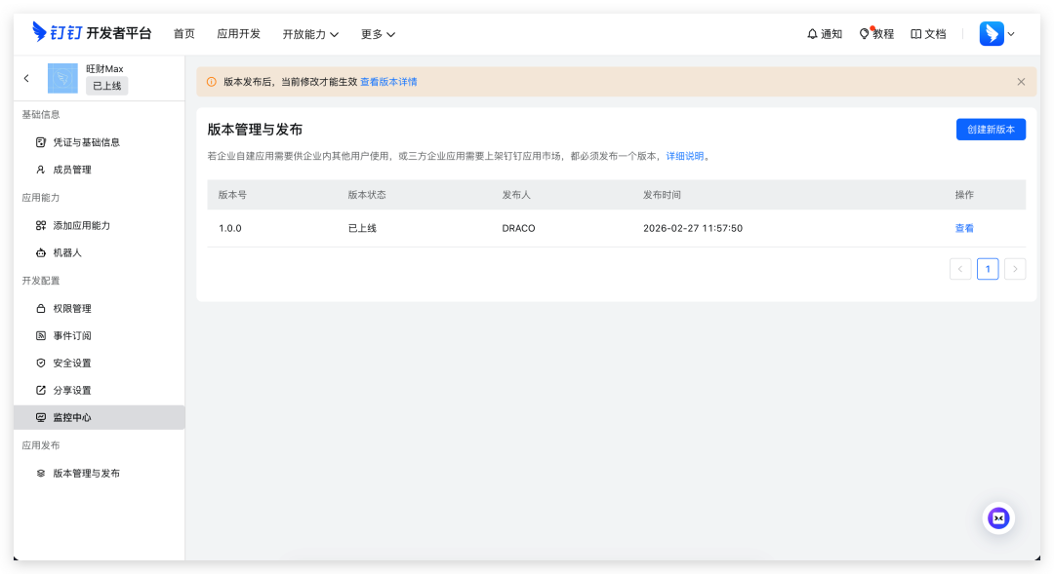Open the user account avatar dropdown
1054x574 pixels.
pos(997,34)
